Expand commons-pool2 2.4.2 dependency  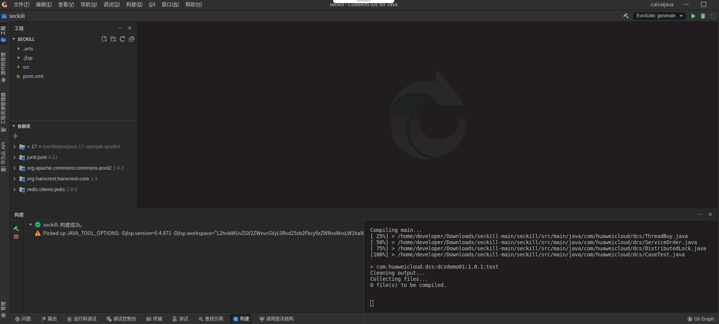pyautogui.click(x=15, y=168)
